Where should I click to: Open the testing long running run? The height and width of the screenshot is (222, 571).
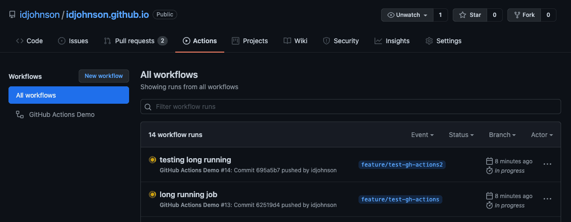point(196,160)
